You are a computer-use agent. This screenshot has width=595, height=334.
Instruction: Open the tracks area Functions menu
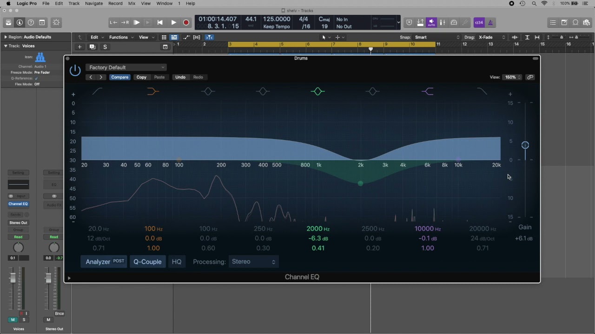(x=121, y=37)
